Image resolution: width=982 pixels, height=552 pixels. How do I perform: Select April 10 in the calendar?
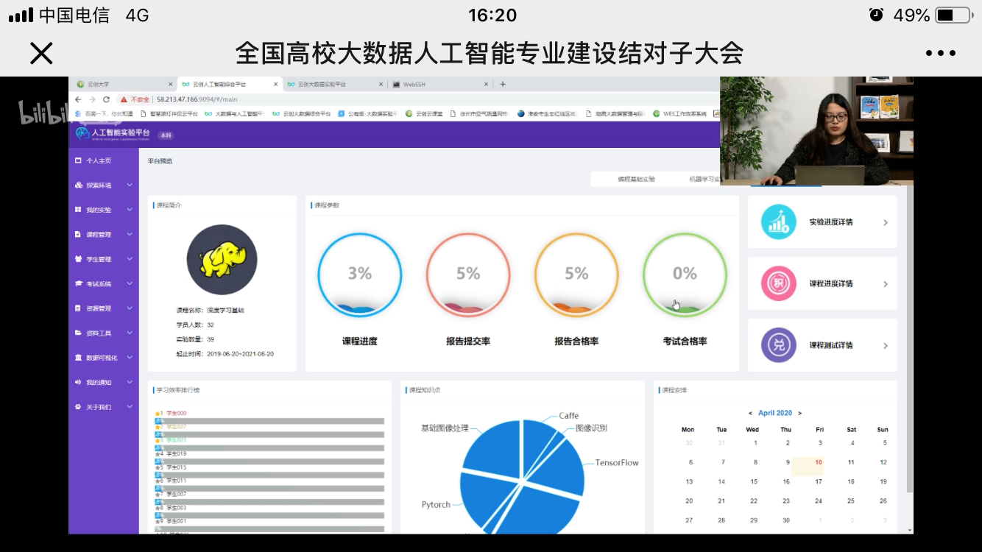[x=819, y=463]
